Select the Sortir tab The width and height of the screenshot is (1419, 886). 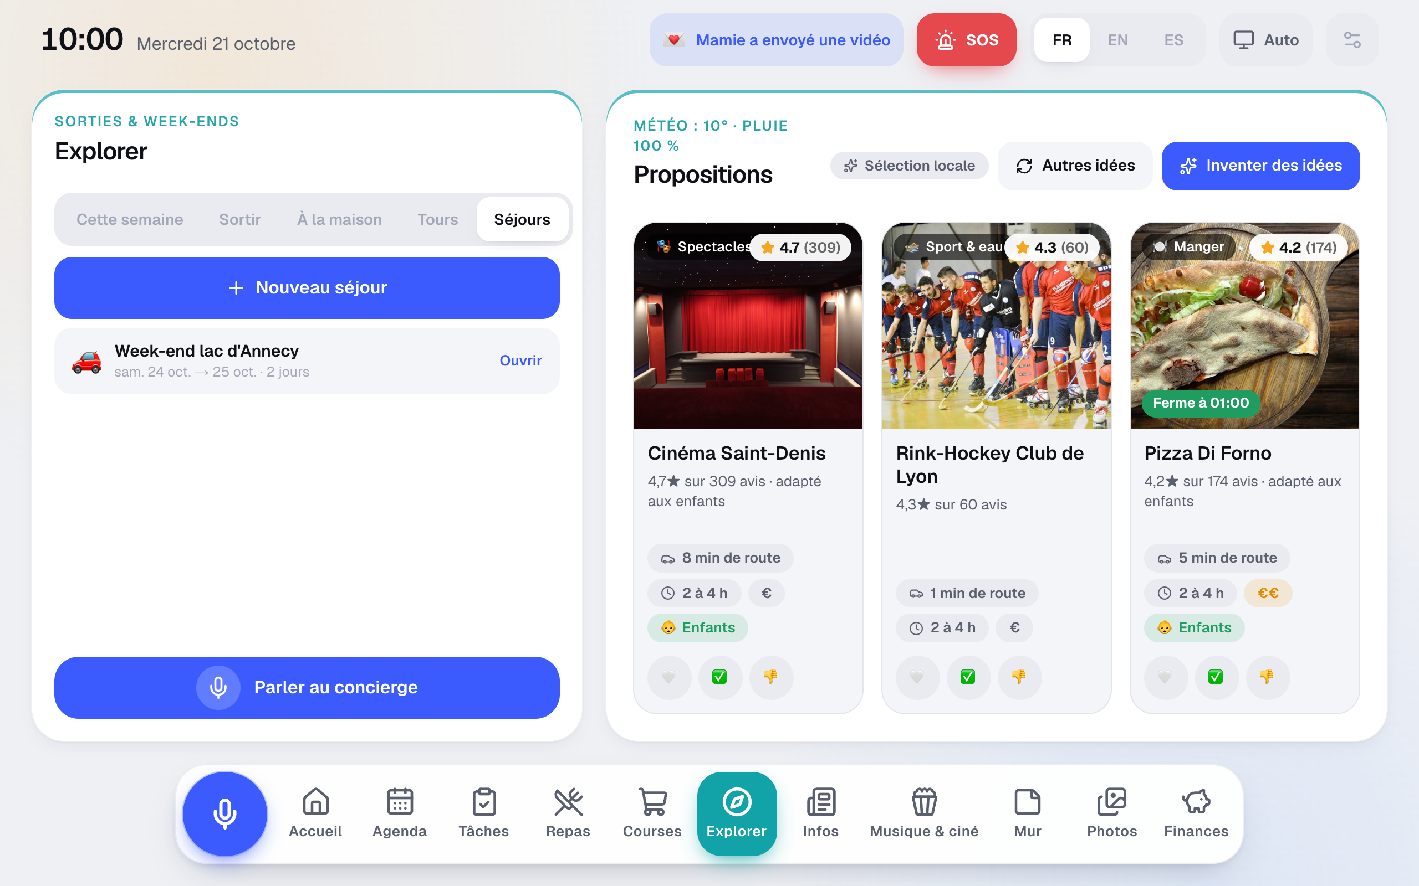240,219
